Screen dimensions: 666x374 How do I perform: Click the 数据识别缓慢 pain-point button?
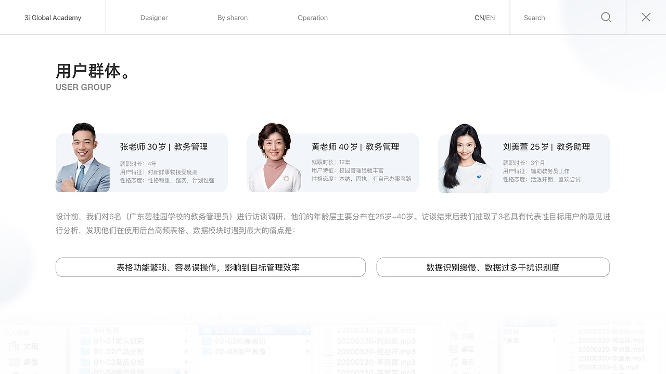point(493,267)
